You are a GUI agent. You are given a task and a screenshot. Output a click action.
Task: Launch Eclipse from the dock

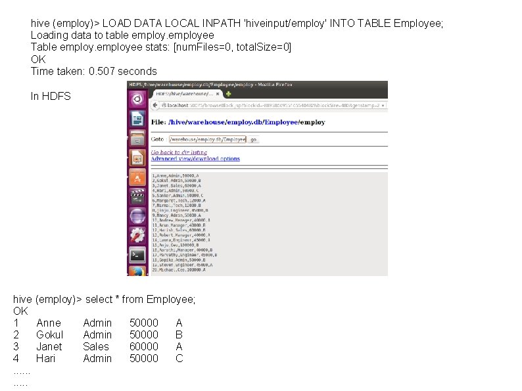(137, 216)
